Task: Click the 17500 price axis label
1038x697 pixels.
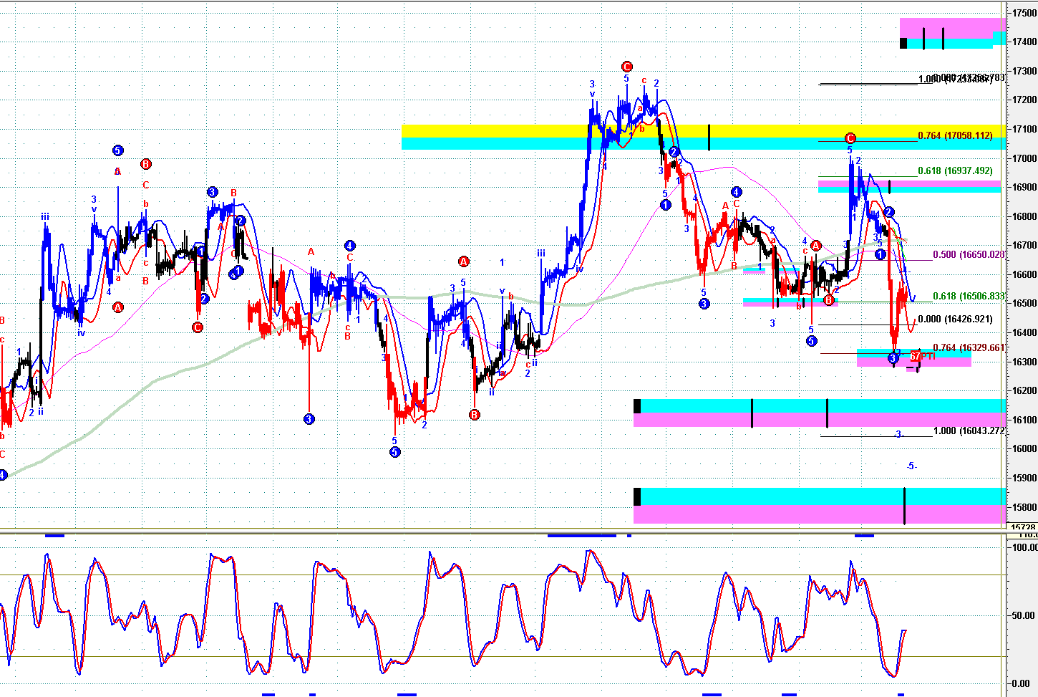Action: [x=1024, y=13]
